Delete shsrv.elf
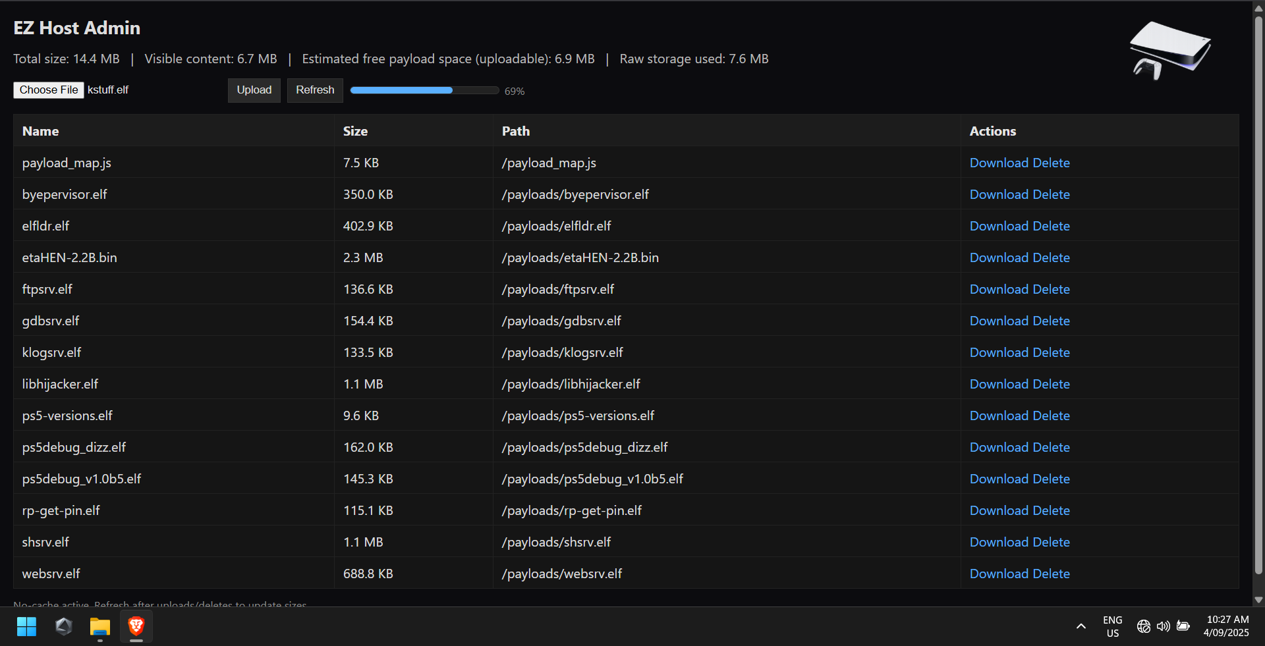 coord(1051,542)
